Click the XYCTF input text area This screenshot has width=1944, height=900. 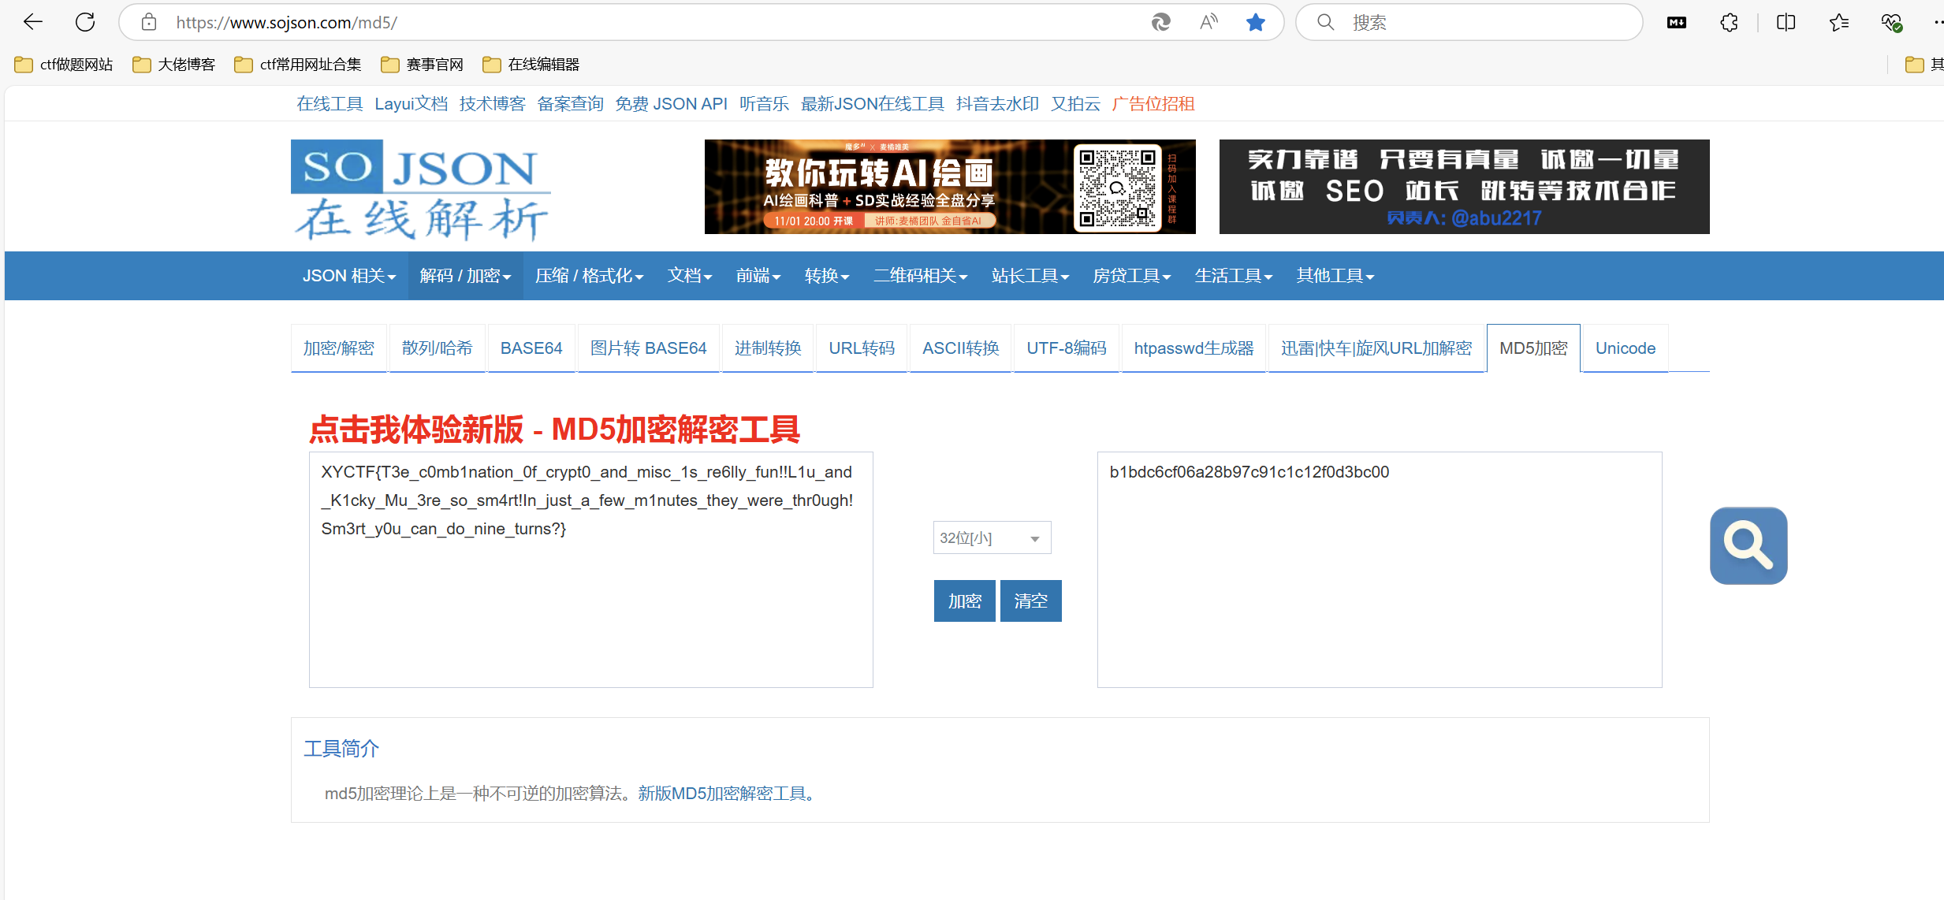pos(591,569)
